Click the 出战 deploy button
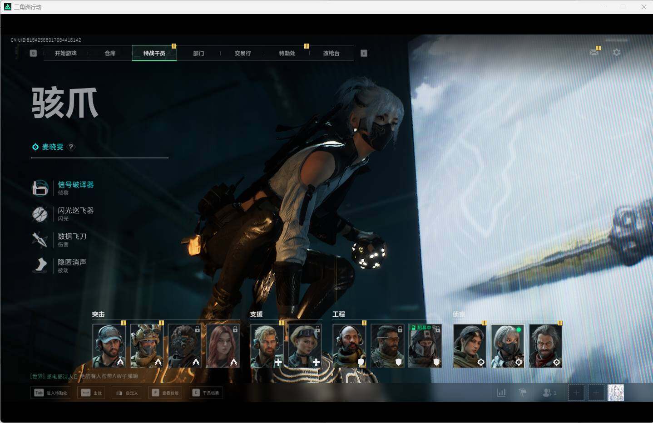 (x=91, y=393)
